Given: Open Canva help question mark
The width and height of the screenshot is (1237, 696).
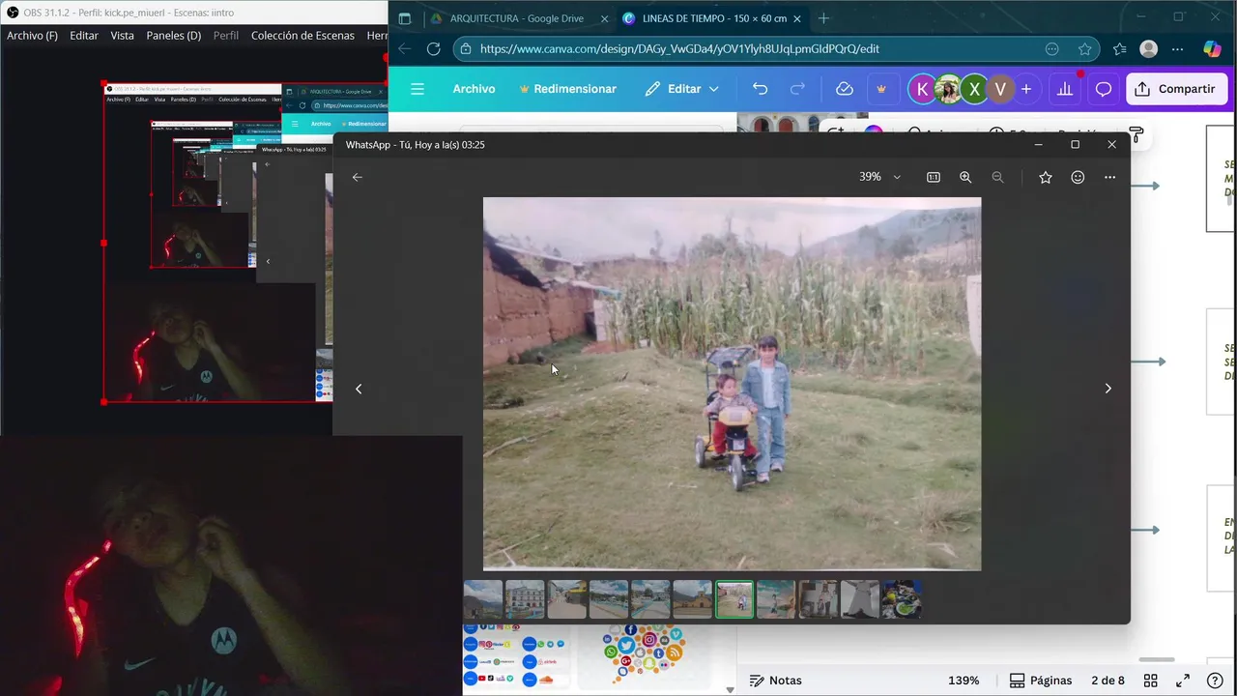Looking at the screenshot, I should click(1215, 681).
